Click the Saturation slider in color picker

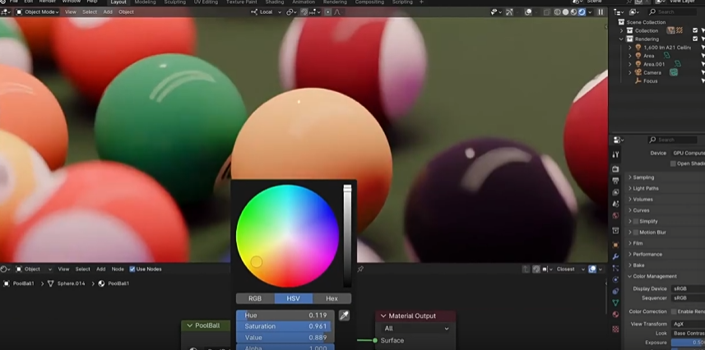(x=285, y=326)
